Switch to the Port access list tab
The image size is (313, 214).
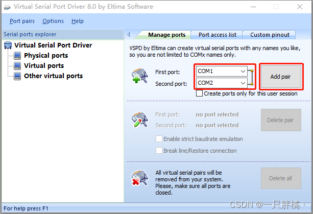pyautogui.click(x=218, y=35)
